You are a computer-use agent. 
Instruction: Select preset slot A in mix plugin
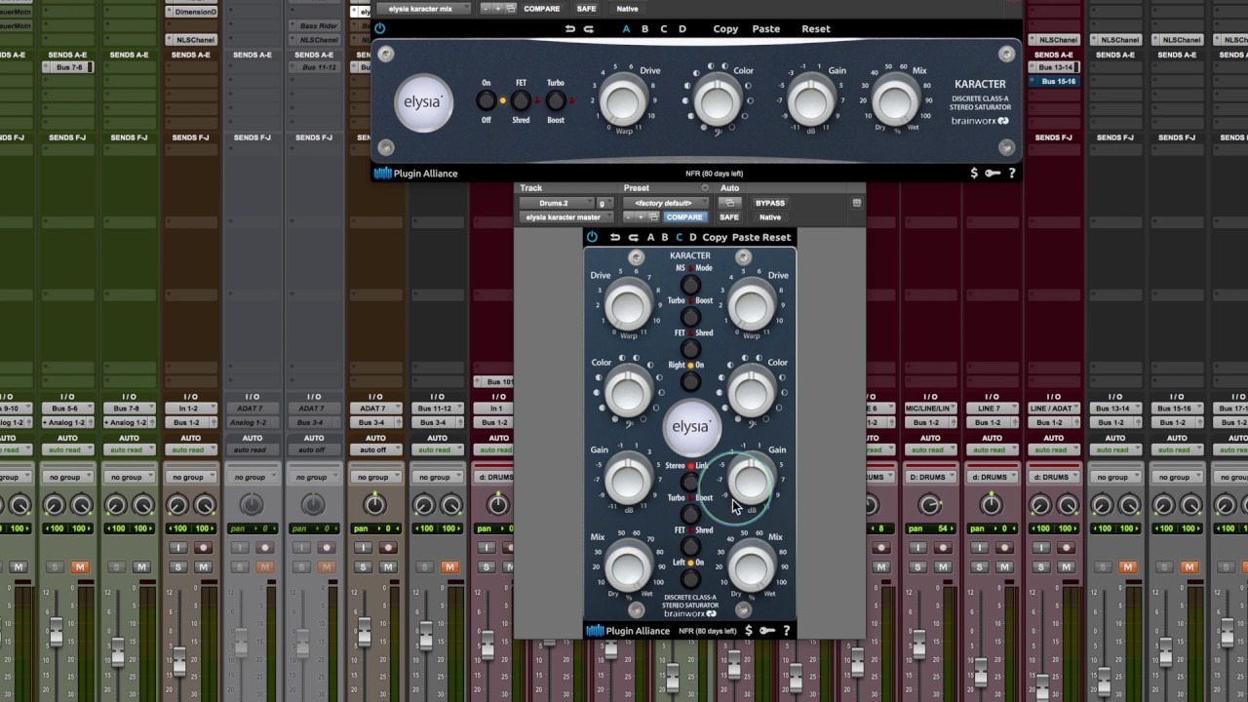point(626,29)
